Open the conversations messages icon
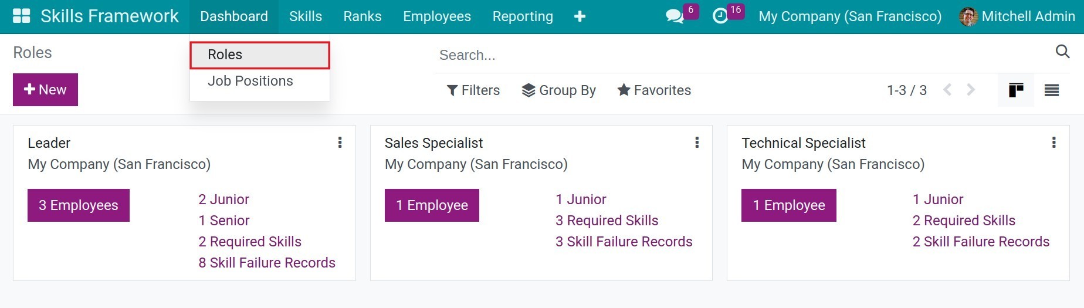Screen dimensions: 1084x308 click(x=675, y=16)
